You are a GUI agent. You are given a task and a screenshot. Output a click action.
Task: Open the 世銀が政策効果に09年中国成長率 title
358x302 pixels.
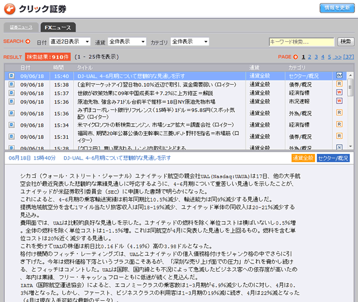click(x=145, y=93)
